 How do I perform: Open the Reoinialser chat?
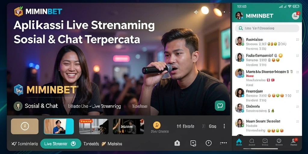(x=267, y=44)
